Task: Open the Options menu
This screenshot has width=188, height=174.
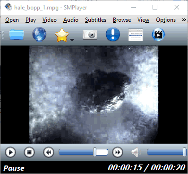Action: point(166,20)
